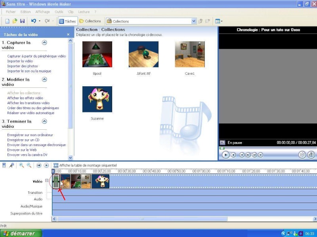Click Afficher les transitions vidéo
Image resolution: width=317 pixels, height=237 pixels.
pyautogui.click(x=28, y=103)
